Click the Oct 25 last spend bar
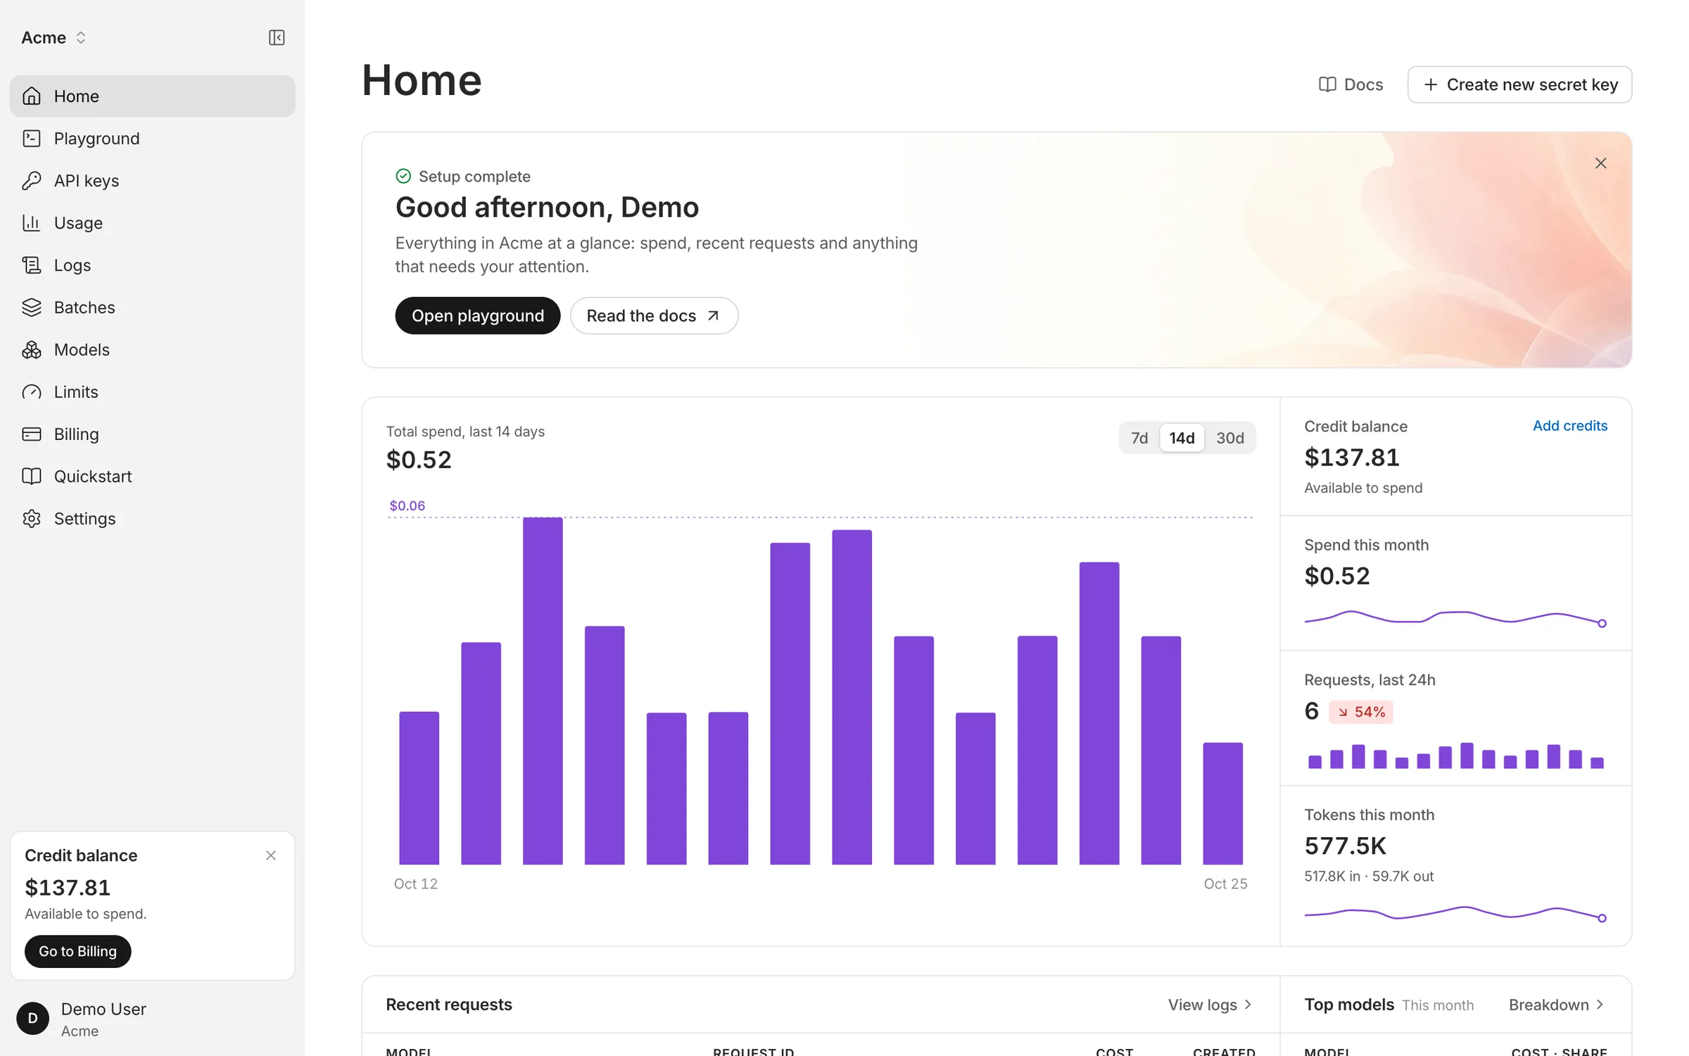 [1222, 803]
